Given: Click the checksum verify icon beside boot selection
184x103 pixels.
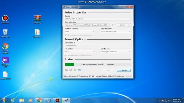Looking at the screenshot, I should (113, 25).
